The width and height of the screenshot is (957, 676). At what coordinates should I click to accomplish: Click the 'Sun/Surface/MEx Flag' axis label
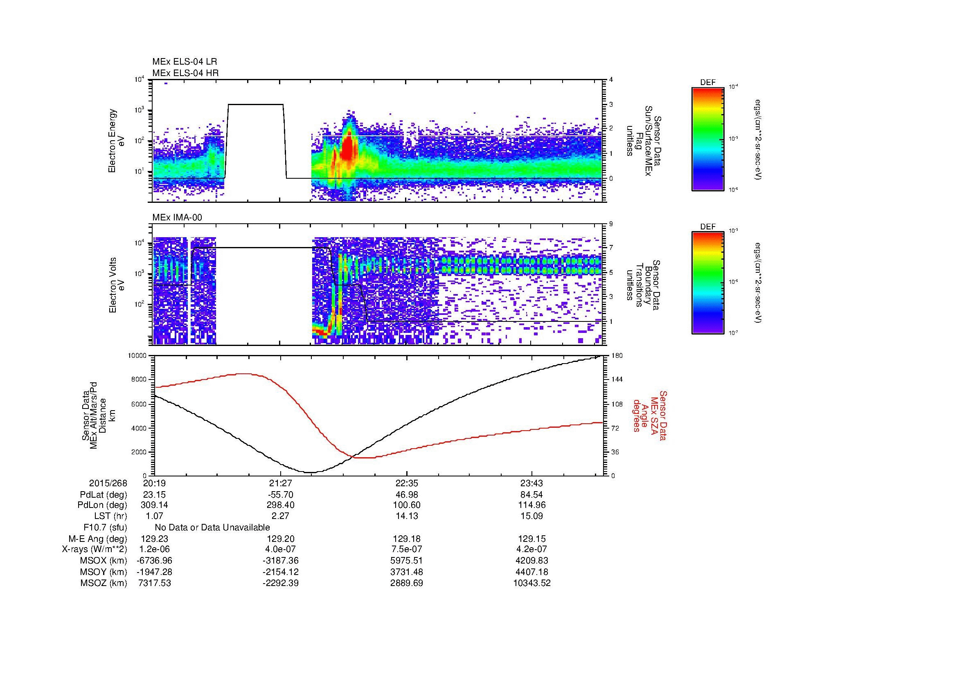coord(644,141)
